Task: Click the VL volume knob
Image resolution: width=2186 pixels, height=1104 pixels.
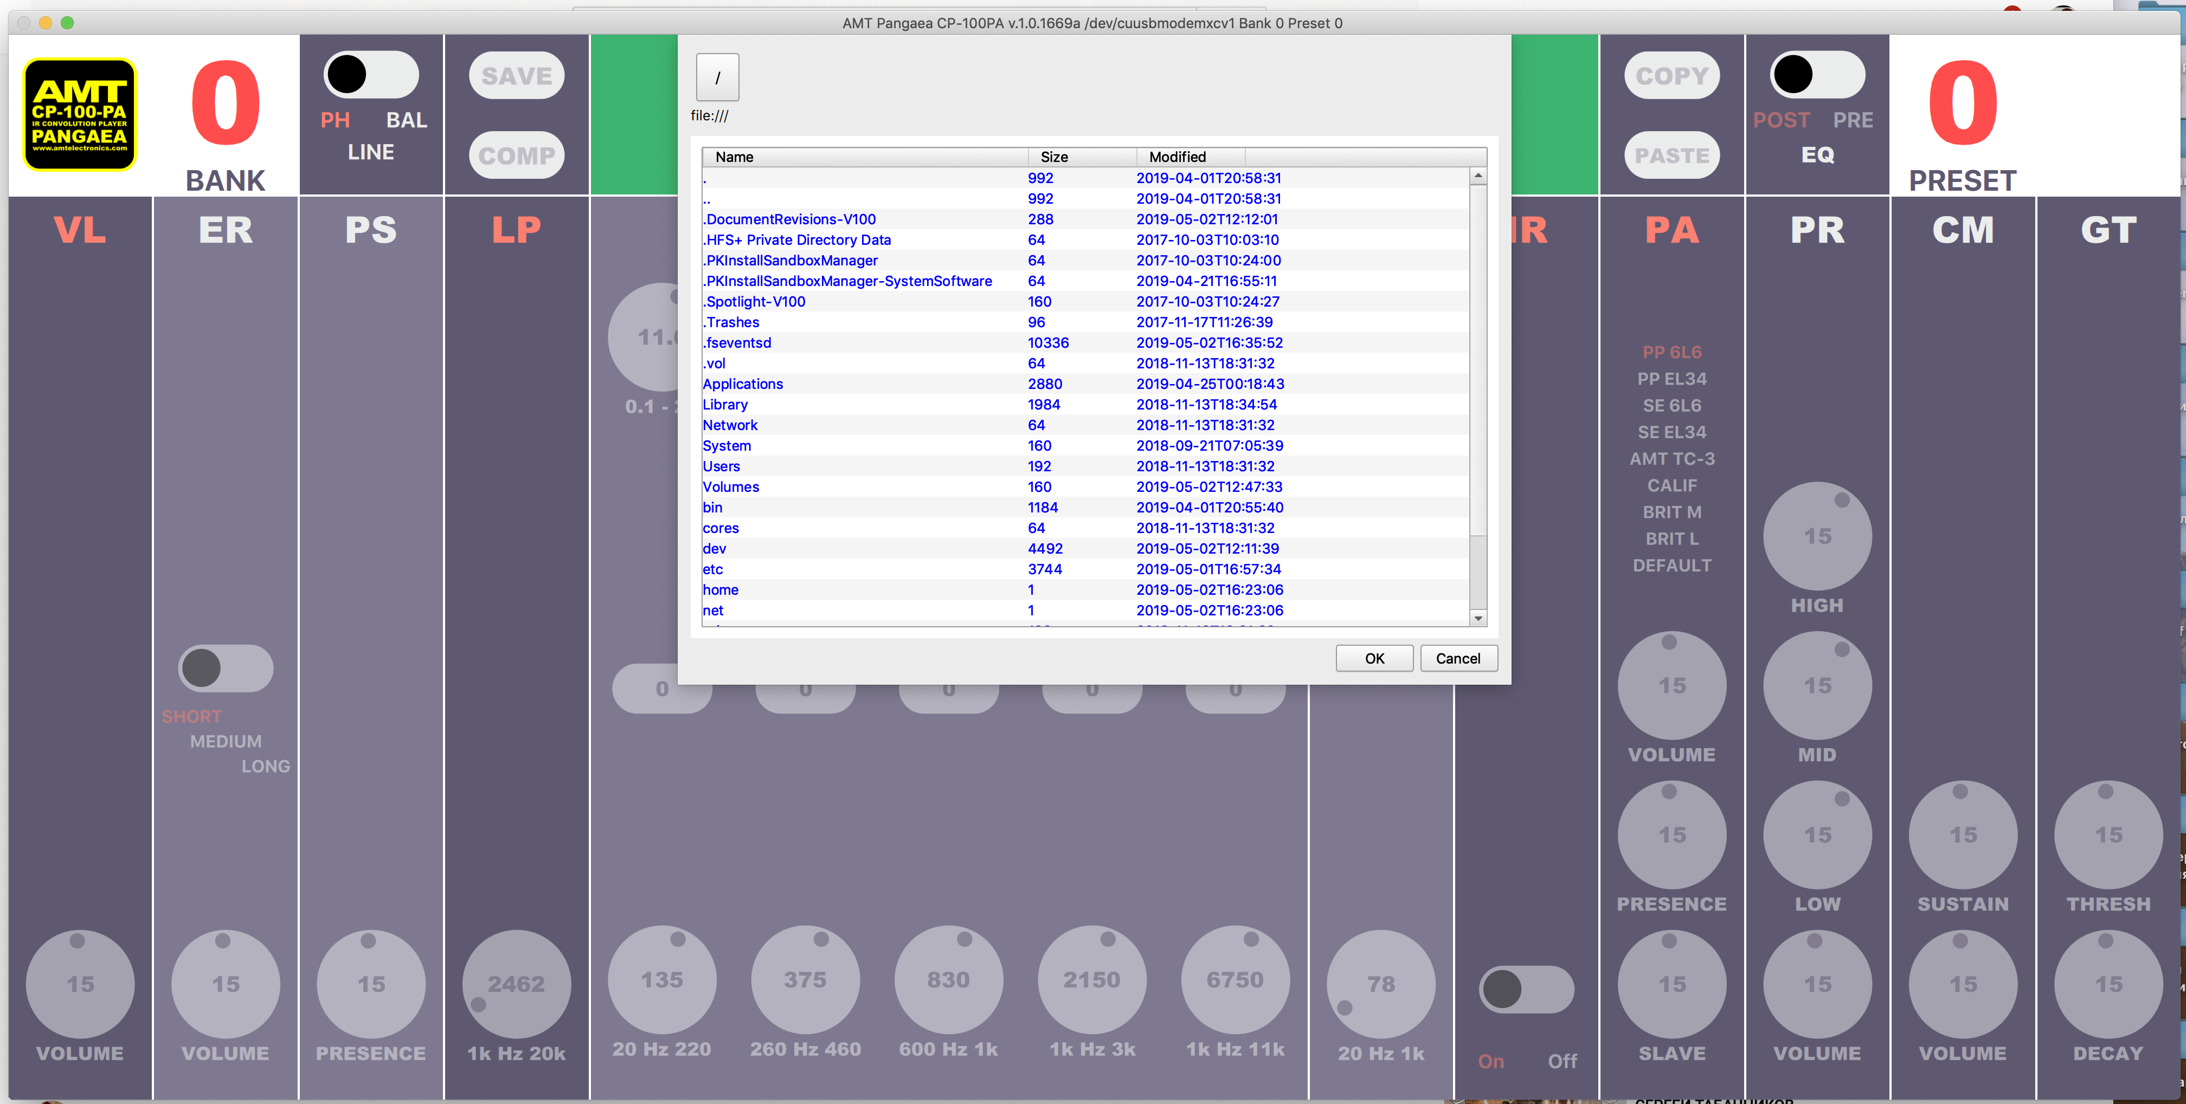Action: click(80, 984)
